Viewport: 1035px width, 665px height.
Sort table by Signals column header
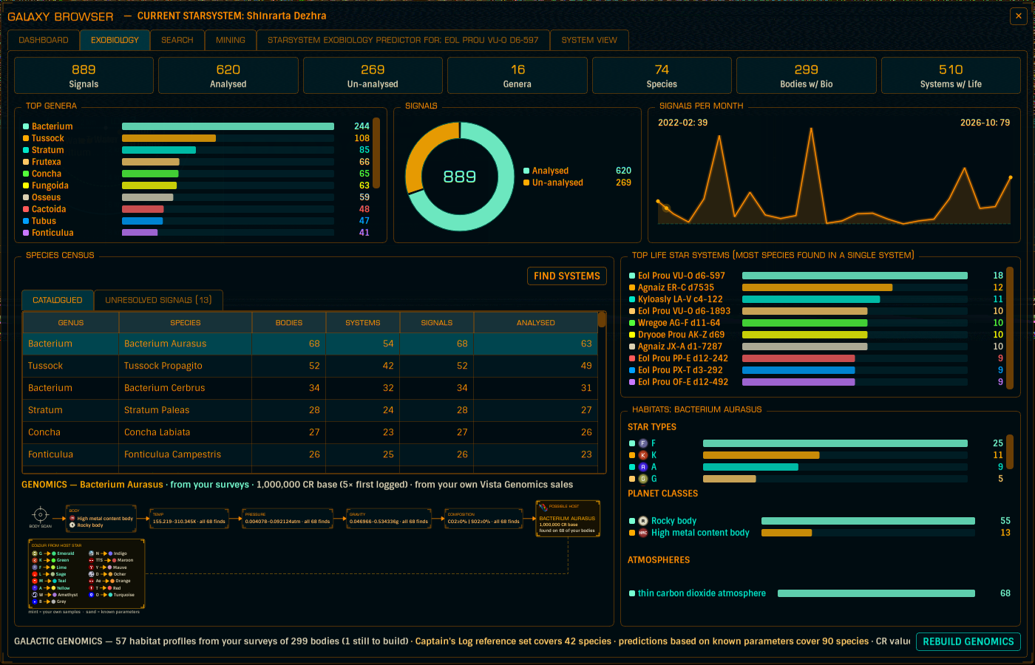(x=437, y=323)
